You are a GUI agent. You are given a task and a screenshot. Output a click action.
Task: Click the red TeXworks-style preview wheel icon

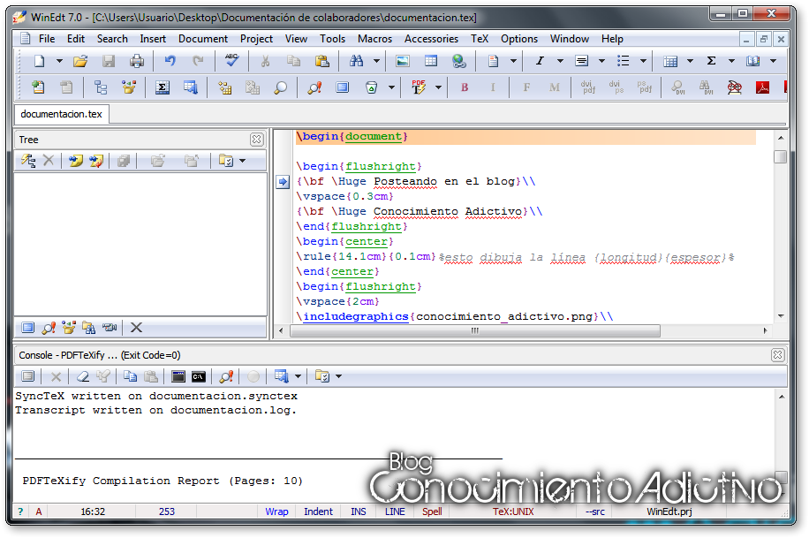click(x=734, y=87)
